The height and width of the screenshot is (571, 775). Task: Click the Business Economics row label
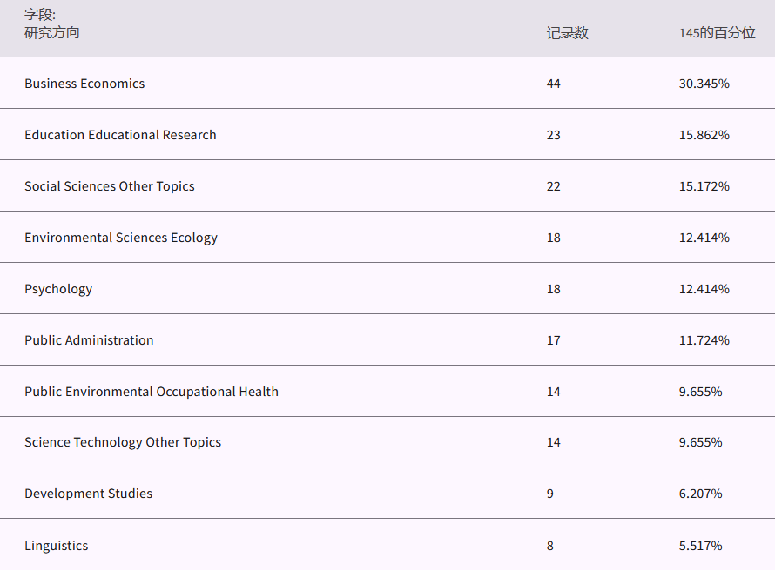[84, 84]
